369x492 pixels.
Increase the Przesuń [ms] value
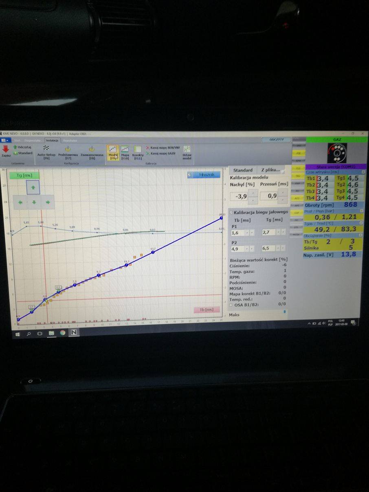pos(283,193)
